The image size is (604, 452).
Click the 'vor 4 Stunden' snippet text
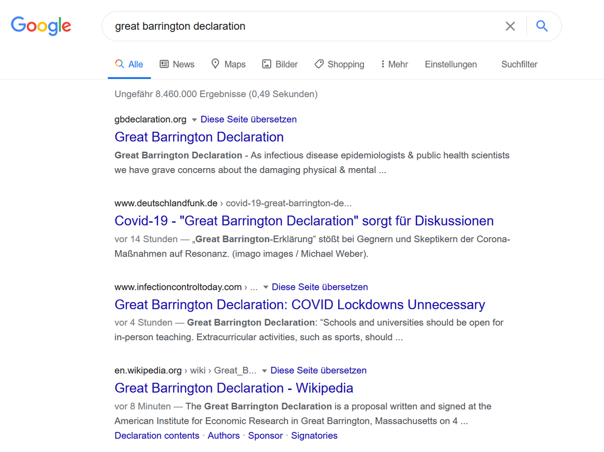[143, 322]
